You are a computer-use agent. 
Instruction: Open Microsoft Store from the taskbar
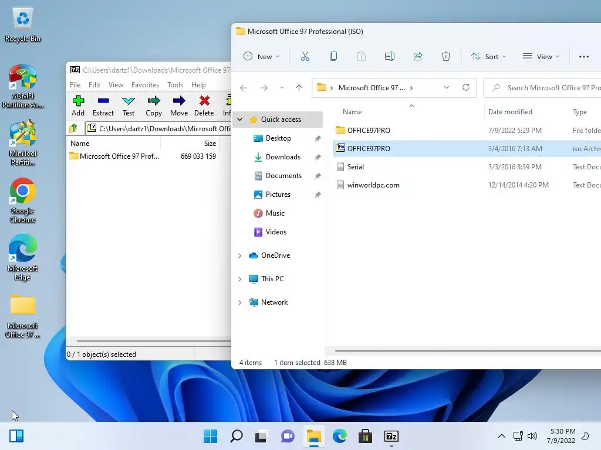(x=365, y=436)
